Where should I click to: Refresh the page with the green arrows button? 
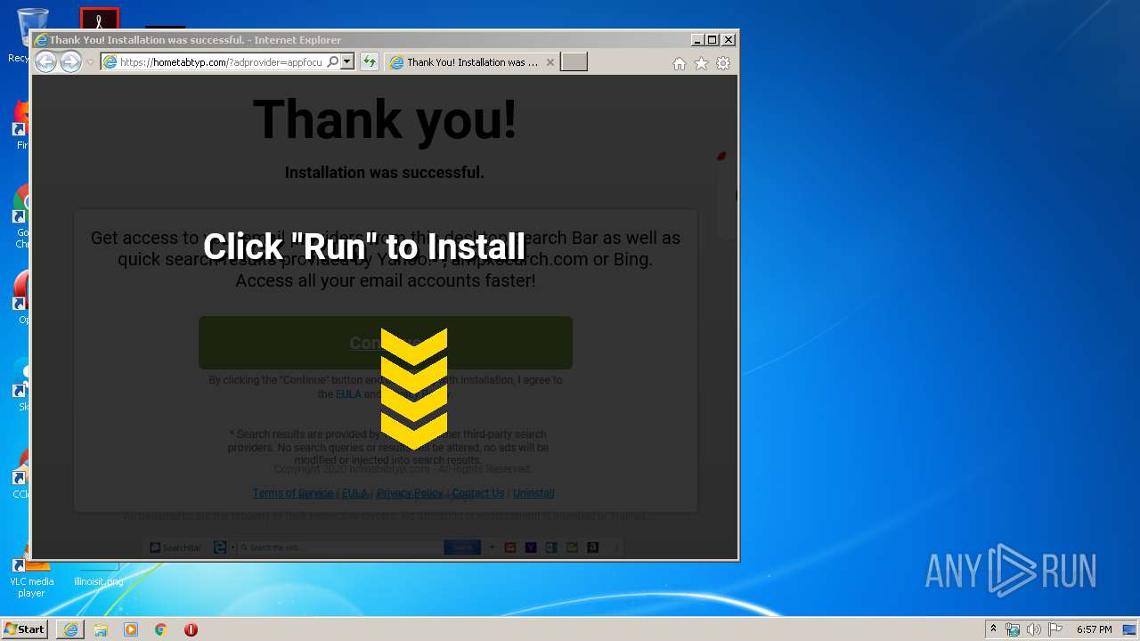click(x=369, y=62)
